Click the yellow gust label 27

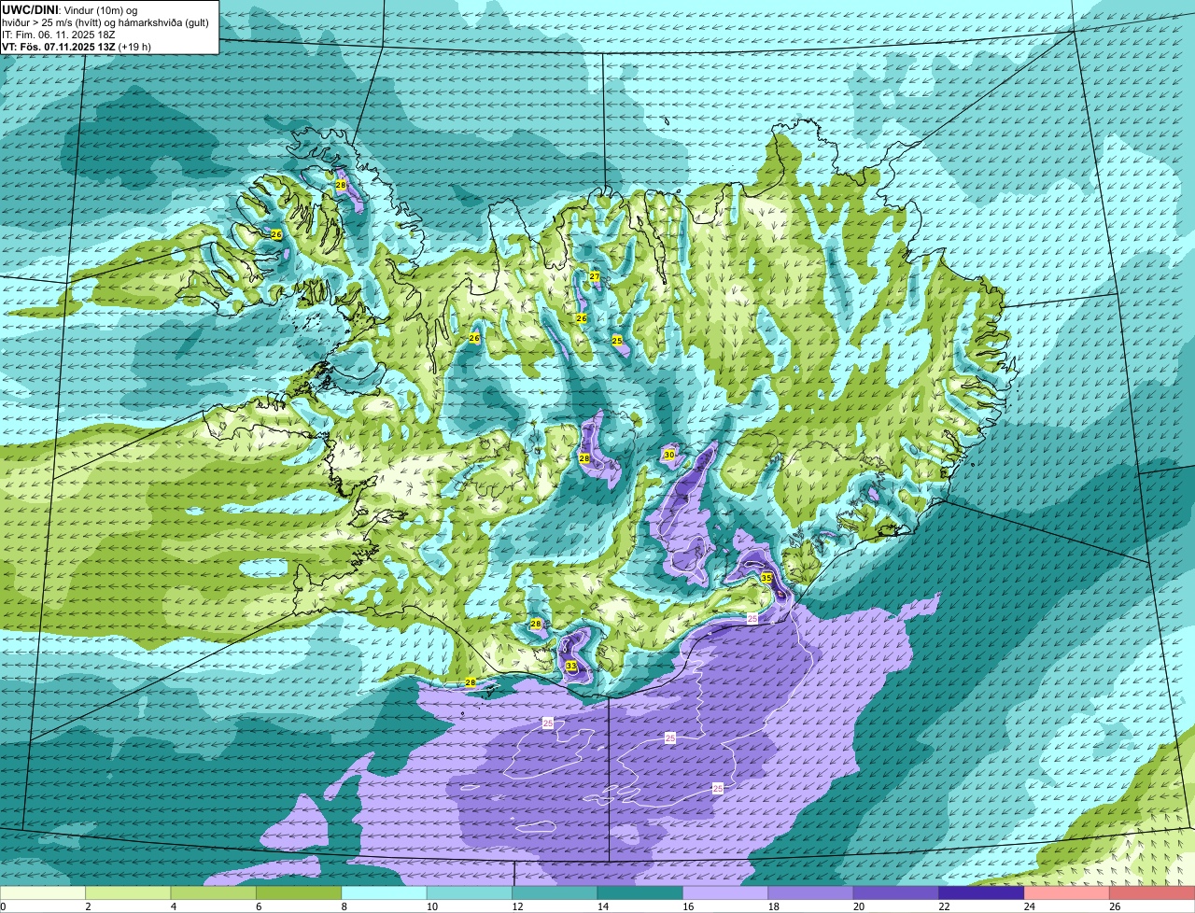point(595,276)
